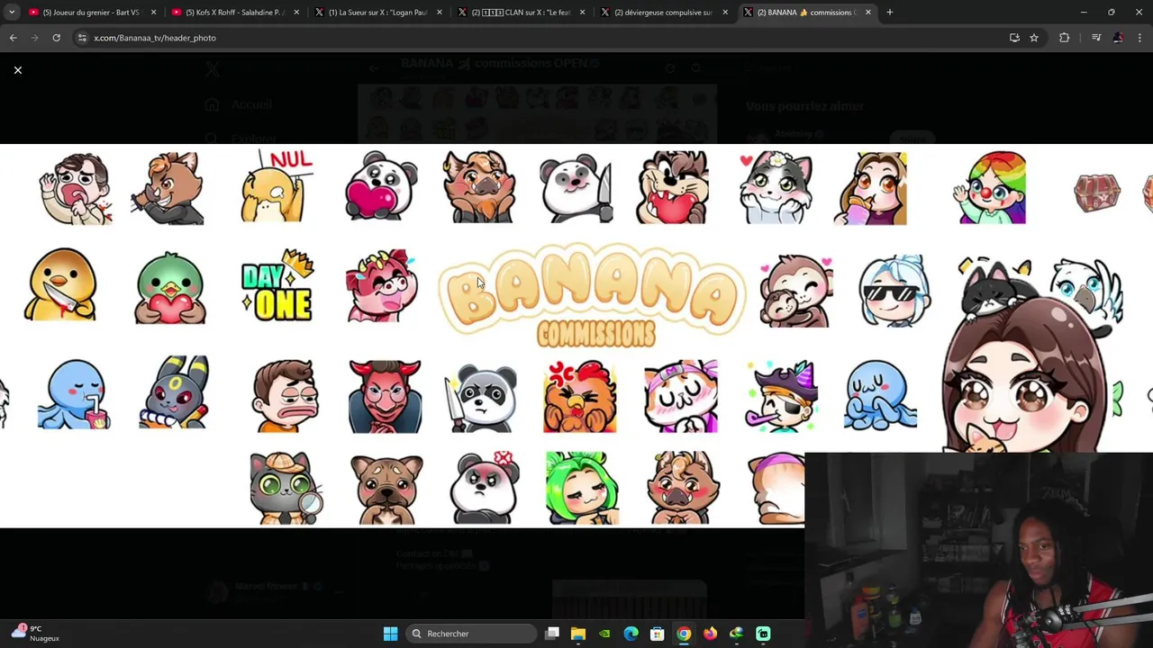This screenshot has width=1153, height=648.
Task: Click the BANANA Commissions header image
Action: point(576,336)
